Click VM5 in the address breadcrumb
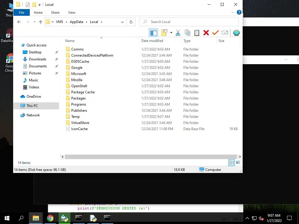 click(60, 22)
